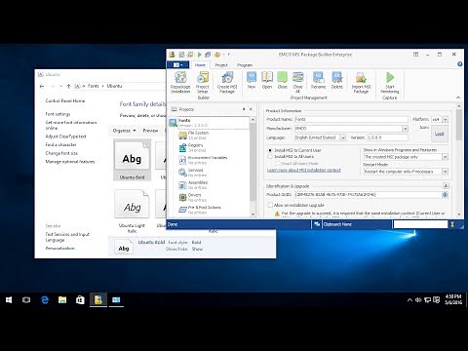Select Install MSI to All Users radio

point(270,157)
